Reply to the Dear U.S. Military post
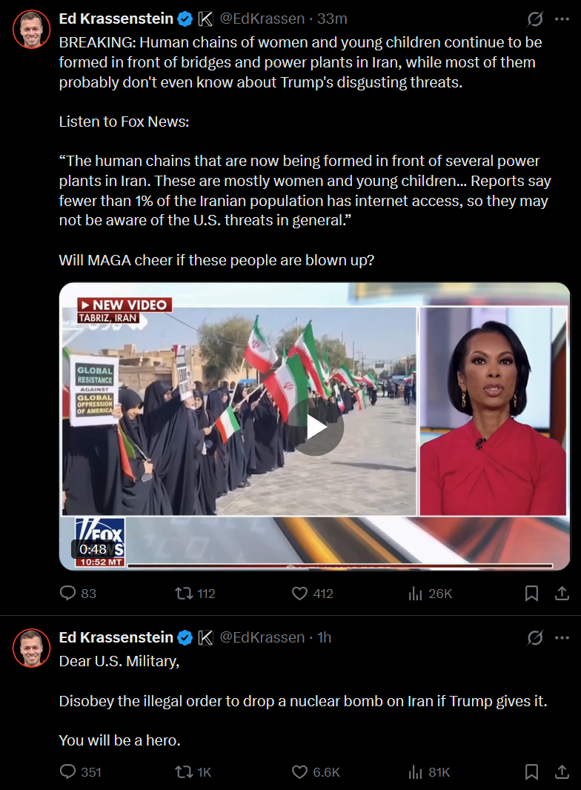This screenshot has width=581, height=790. [x=80, y=772]
